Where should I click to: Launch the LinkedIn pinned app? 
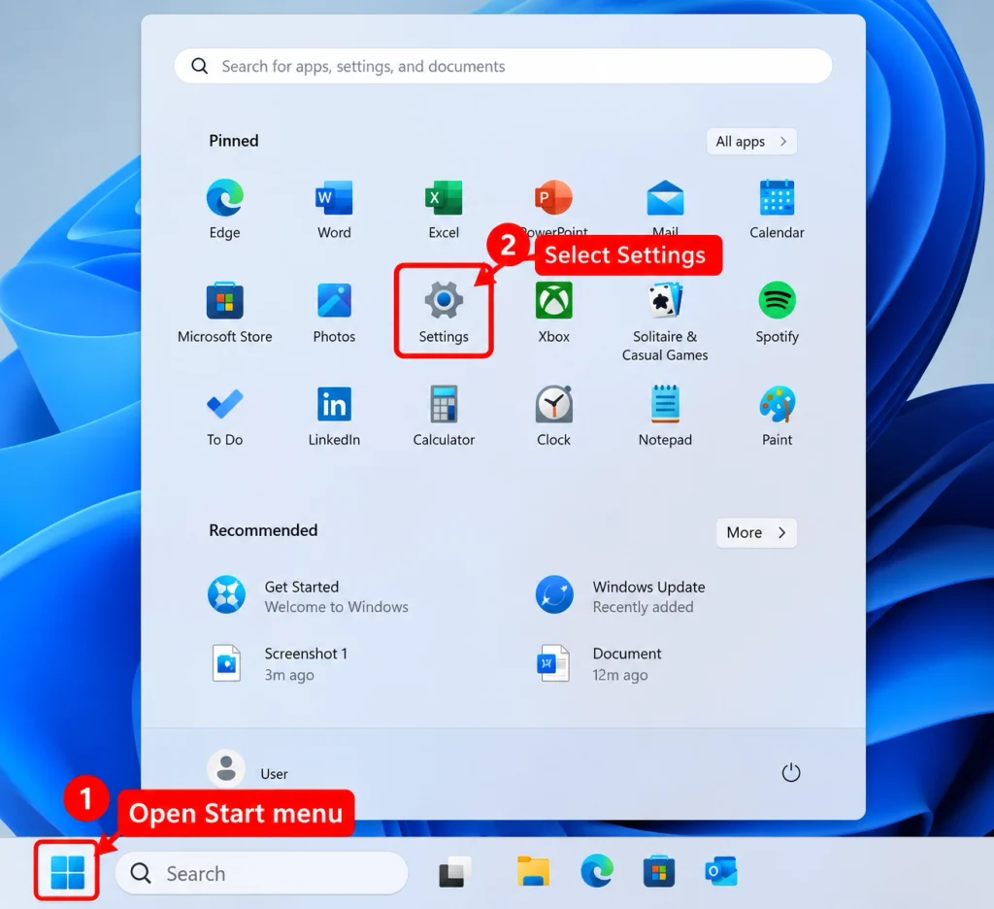pos(334,405)
